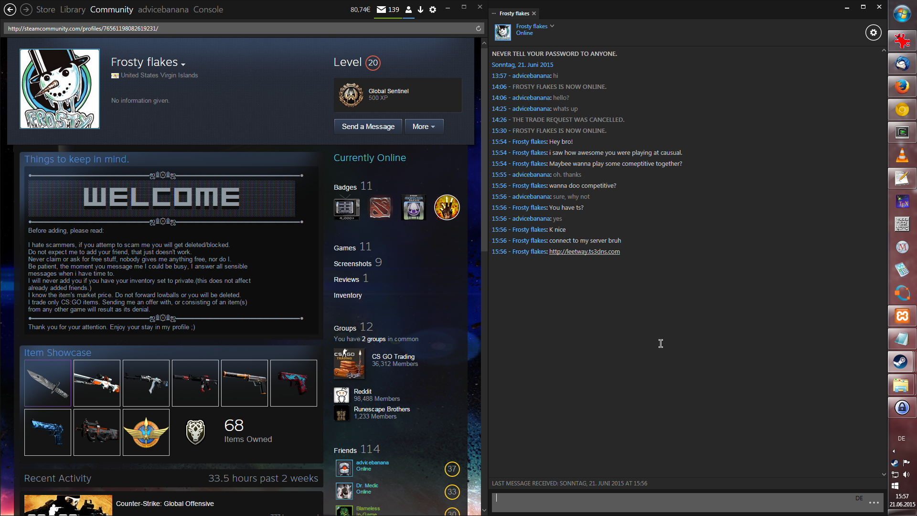Image resolution: width=917 pixels, height=516 pixels.
Task: Click the chat settings gear icon
Action: [x=873, y=32]
